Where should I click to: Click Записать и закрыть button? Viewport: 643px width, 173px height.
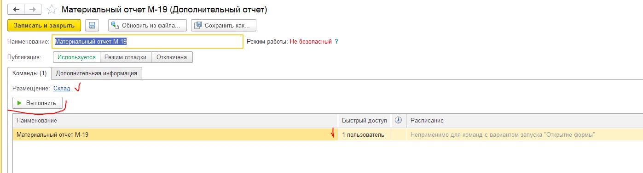pos(44,25)
